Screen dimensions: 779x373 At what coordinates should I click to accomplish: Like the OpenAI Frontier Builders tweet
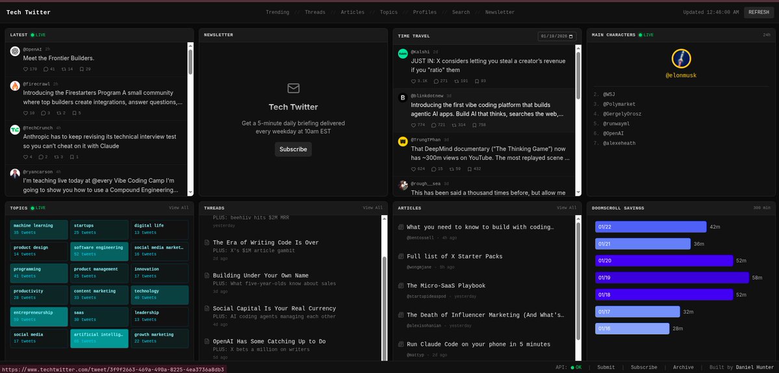[x=26, y=69]
